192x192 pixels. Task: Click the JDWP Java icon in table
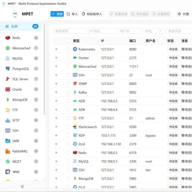point(75,84)
